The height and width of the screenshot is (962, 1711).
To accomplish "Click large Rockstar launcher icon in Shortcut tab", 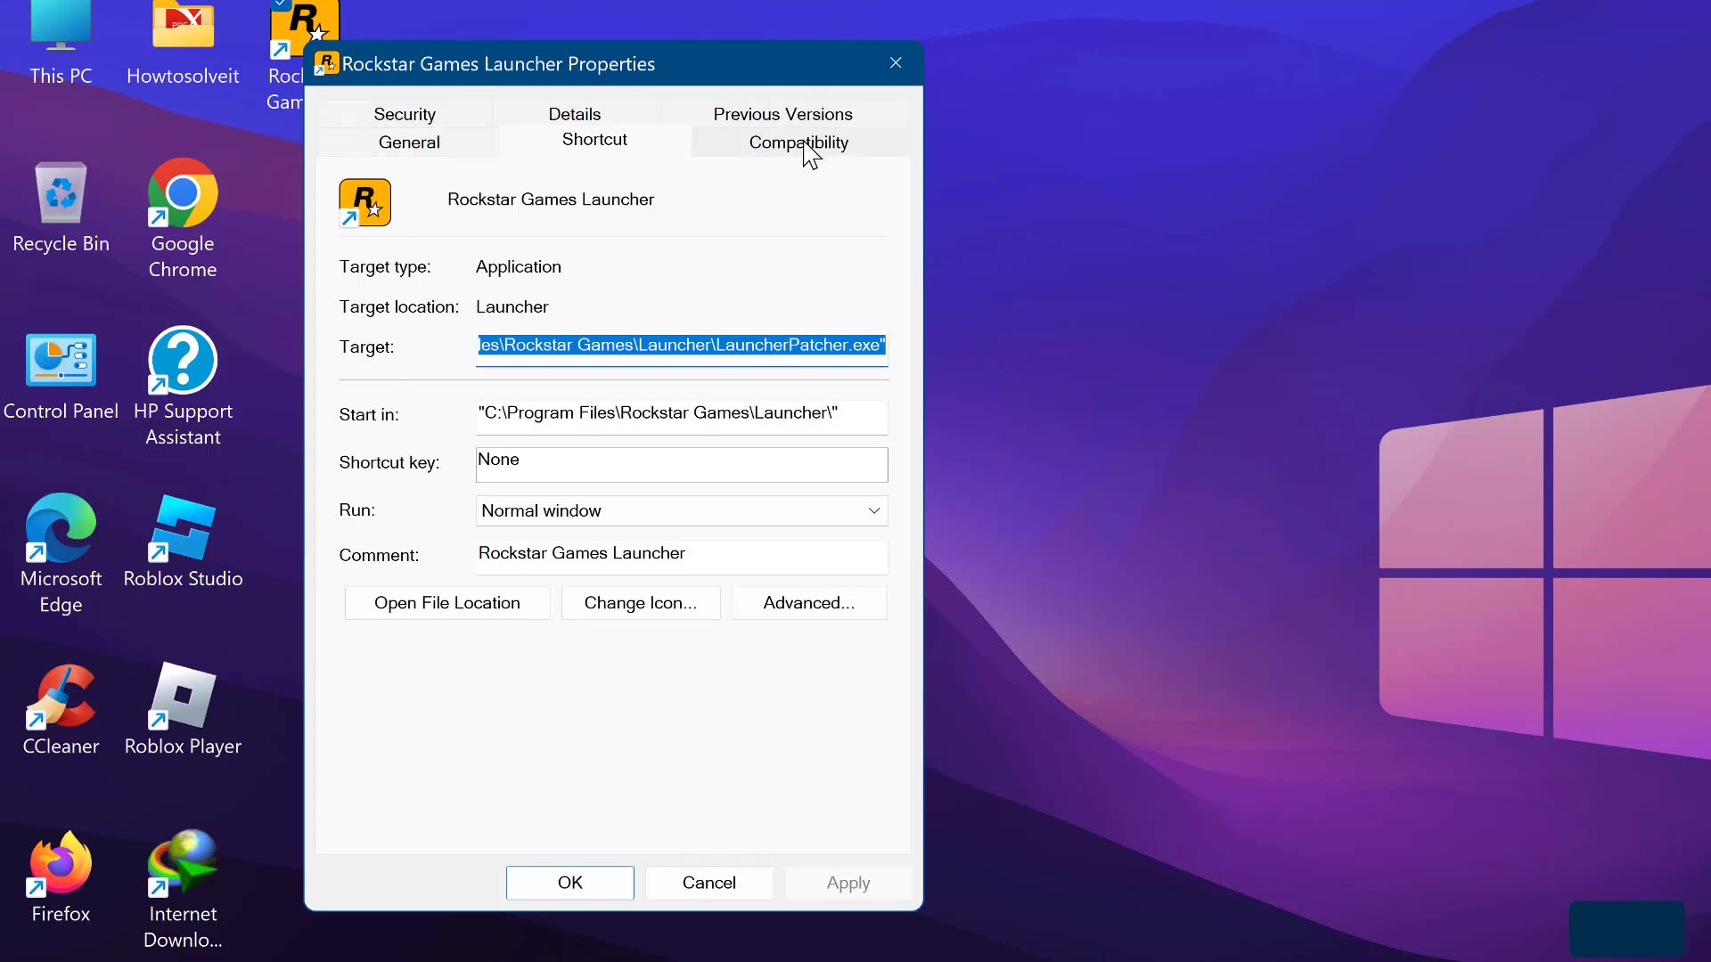I will 364,202.
